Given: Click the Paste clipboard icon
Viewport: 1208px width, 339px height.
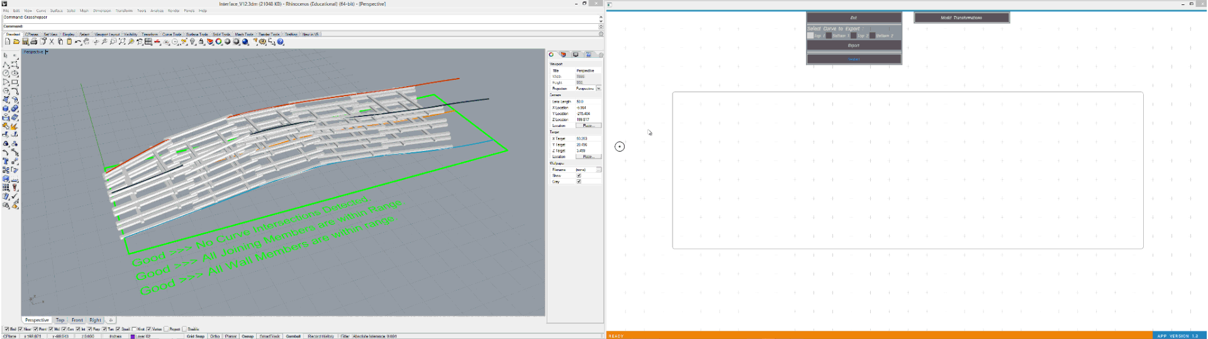Looking at the screenshot, I should (x=69, y=42).
